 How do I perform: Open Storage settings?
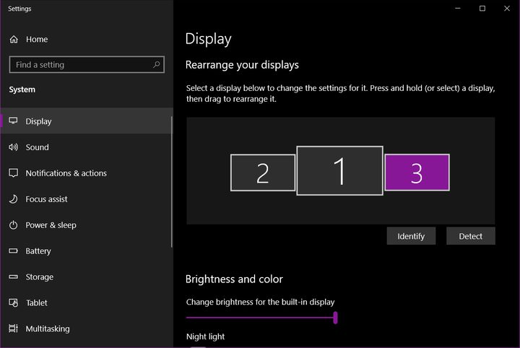click(x=86, y=277)
